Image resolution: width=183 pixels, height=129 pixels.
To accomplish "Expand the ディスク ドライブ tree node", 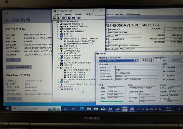I will (58, 53).
